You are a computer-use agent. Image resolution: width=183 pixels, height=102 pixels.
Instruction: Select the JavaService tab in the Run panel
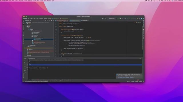click(32, 58)
